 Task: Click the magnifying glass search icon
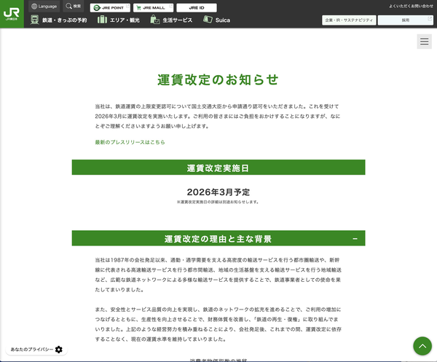(x=68, y=6)
